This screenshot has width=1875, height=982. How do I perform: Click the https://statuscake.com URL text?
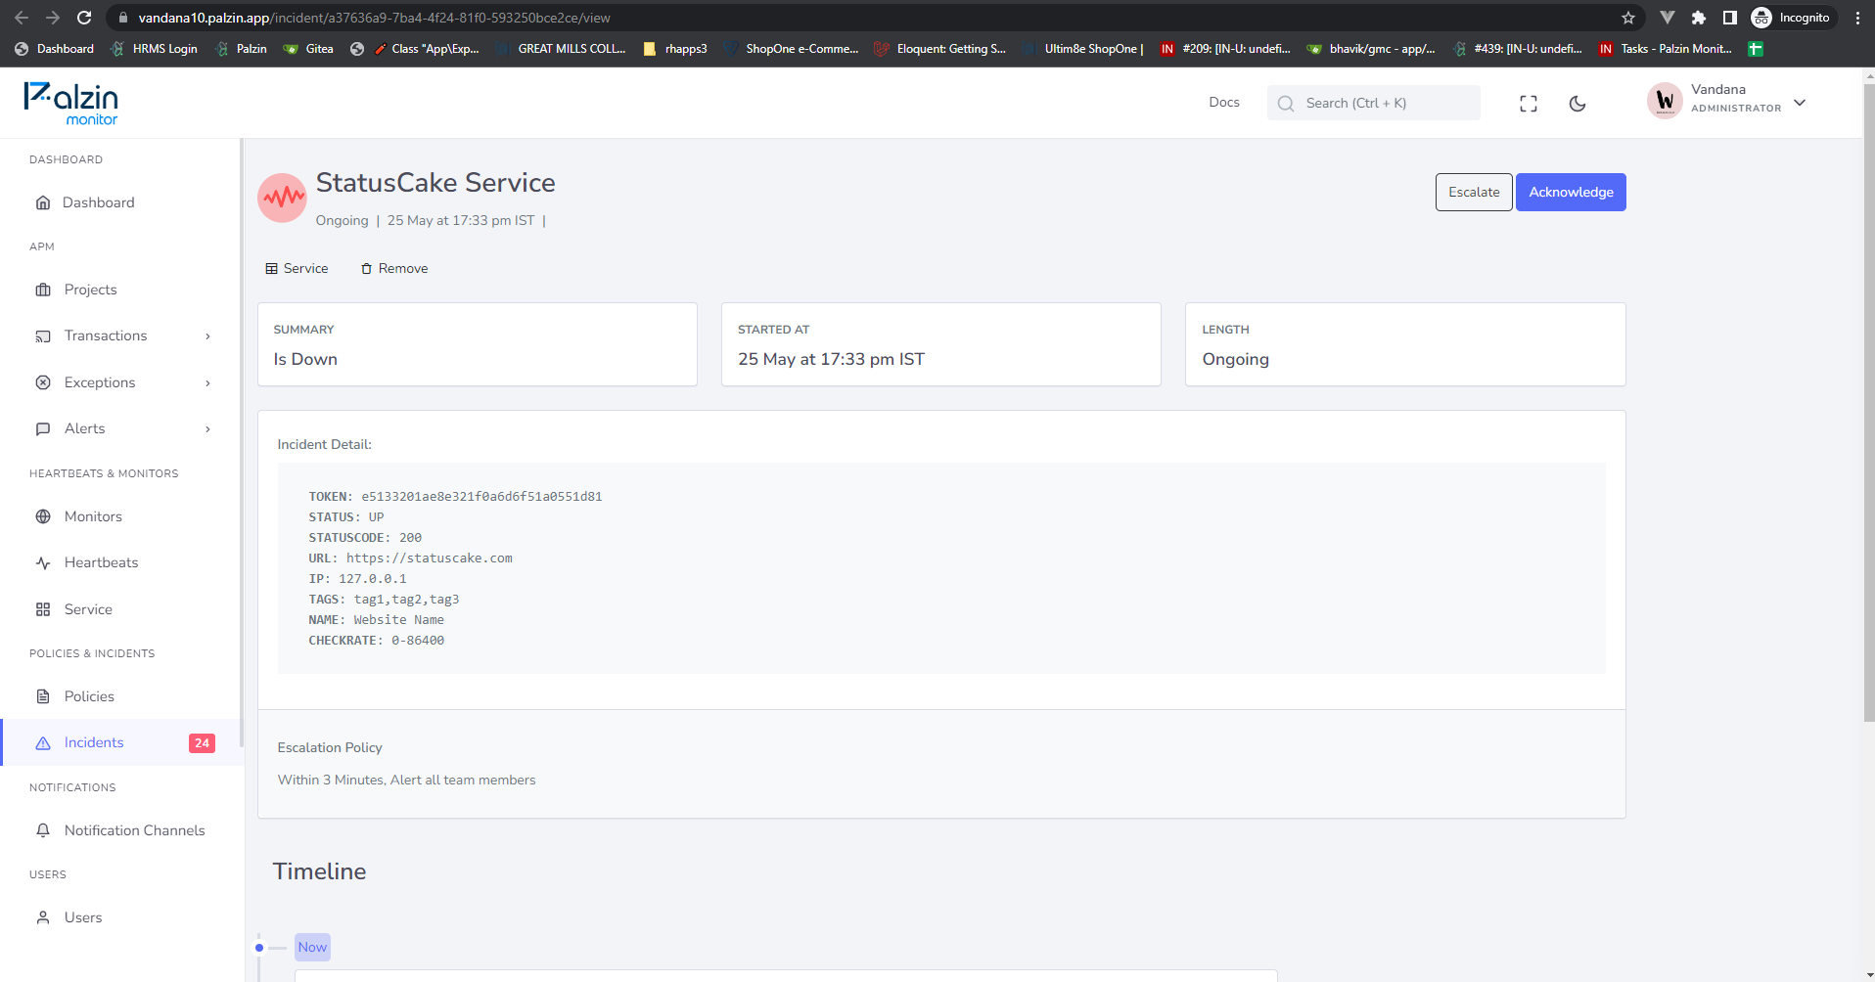pyautogui.click(x=429, y=558)
